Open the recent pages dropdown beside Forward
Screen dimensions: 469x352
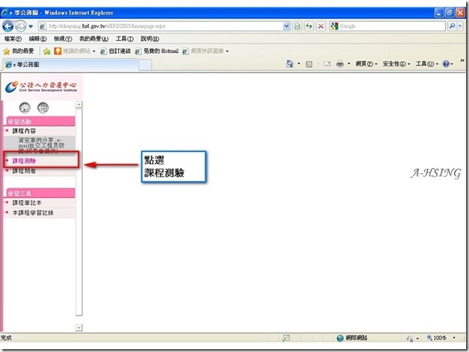point(31,26)
